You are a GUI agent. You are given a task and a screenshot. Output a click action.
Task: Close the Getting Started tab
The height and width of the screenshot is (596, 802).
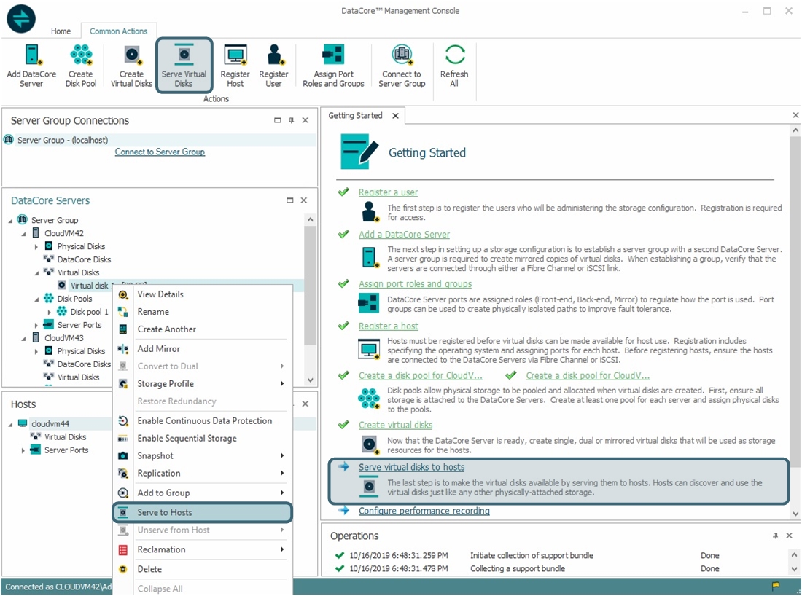(x=396, y=116)
